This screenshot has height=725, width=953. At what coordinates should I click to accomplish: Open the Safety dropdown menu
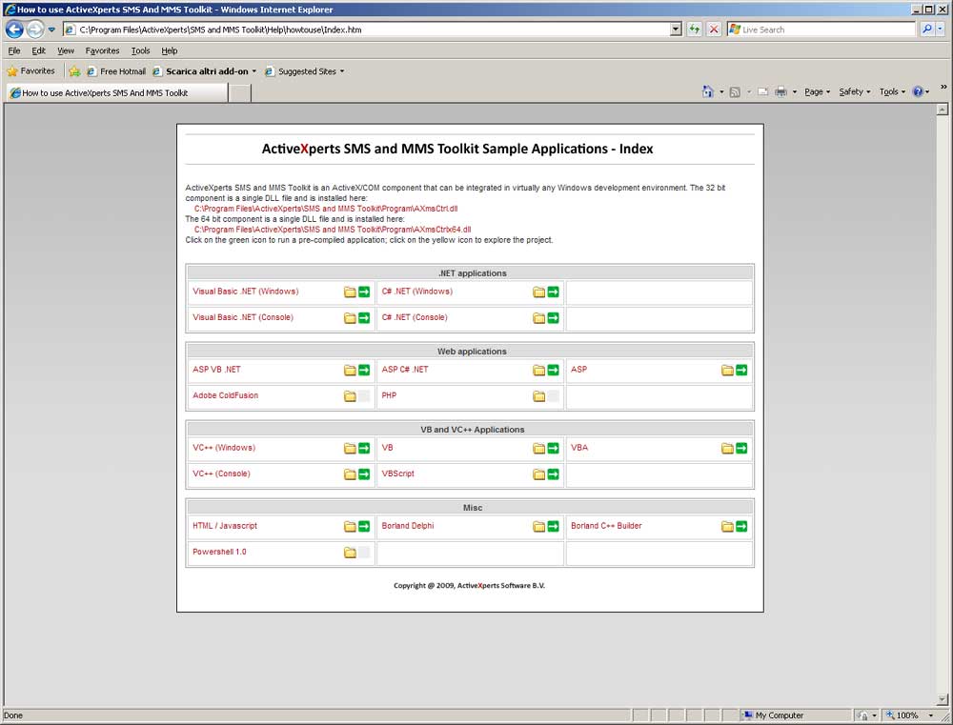855,91
